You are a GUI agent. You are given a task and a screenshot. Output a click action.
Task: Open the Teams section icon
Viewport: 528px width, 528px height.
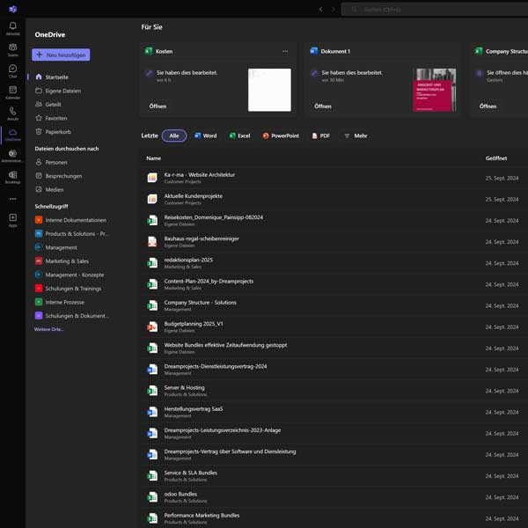tap(13, 48)
